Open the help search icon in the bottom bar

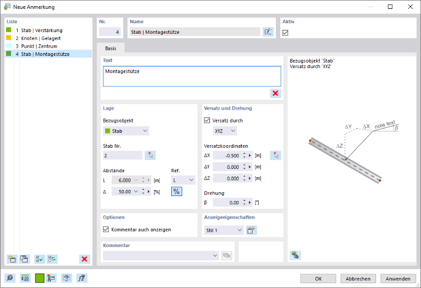[x=10, y=279]
